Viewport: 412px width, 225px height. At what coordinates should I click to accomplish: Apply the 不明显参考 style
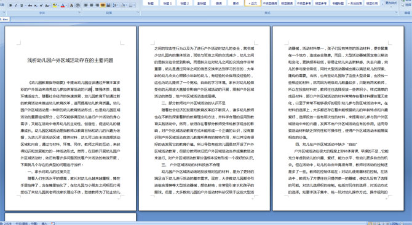point(304,3)
